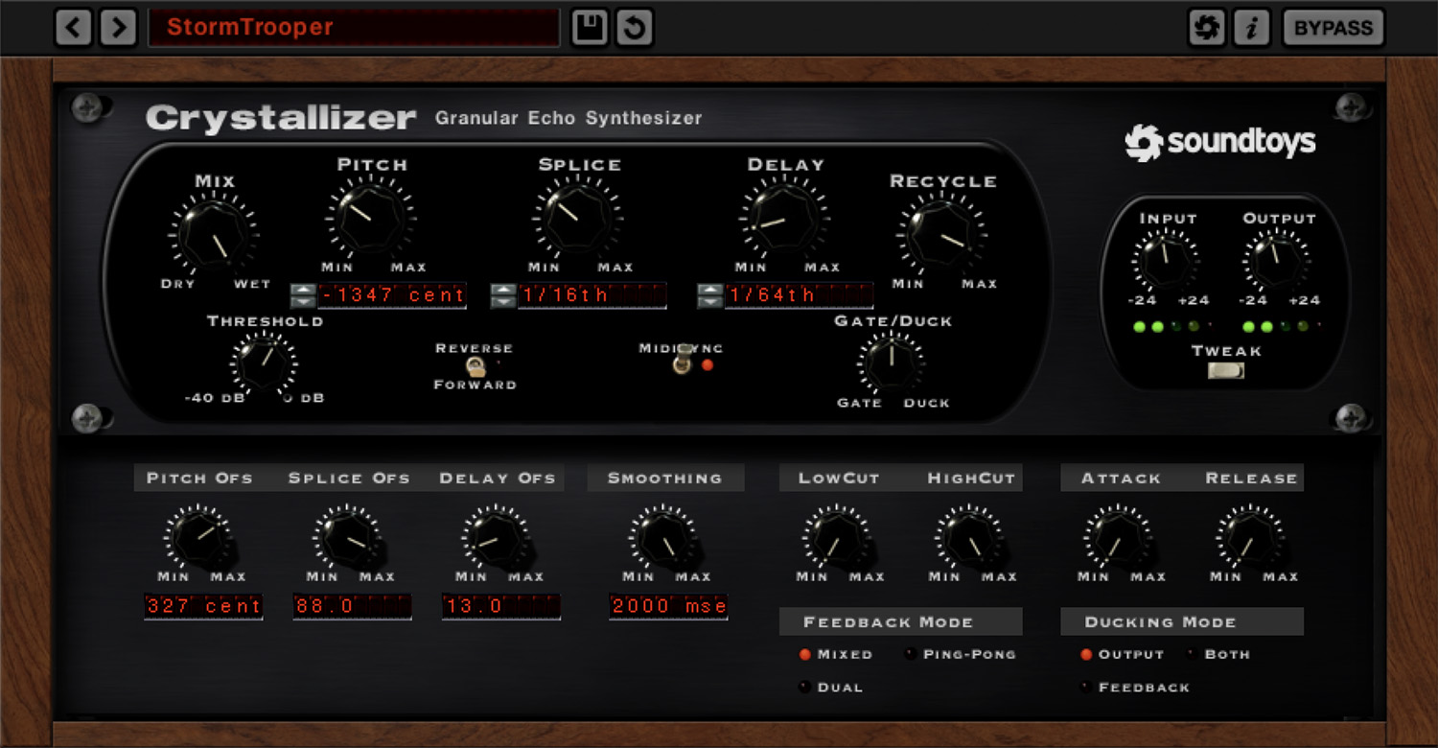The height and width of the screenshot is (748, 1438).
Task: Click the 88.0 splice offset display
Action: [352, 606]
